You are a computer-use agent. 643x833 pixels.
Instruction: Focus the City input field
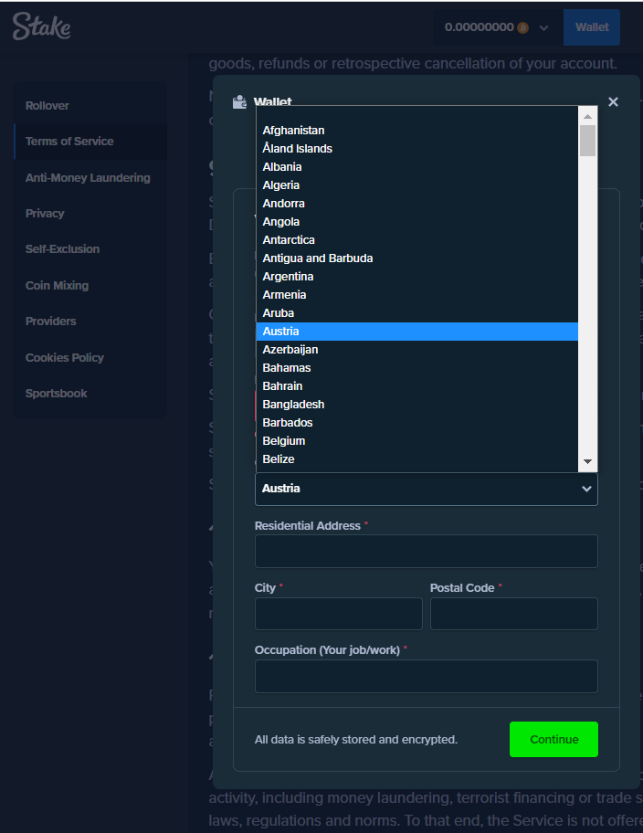click(338, 614)
